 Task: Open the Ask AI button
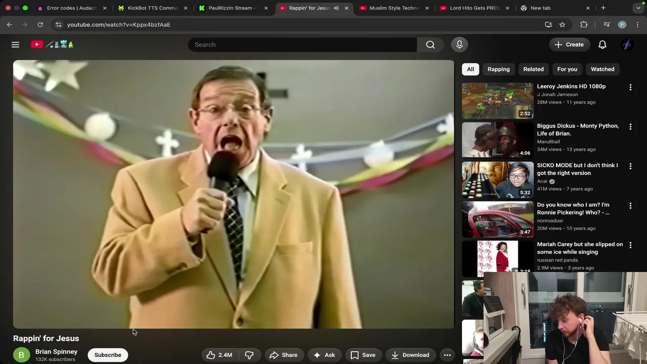pyautogui.click(x=324, y=355)
